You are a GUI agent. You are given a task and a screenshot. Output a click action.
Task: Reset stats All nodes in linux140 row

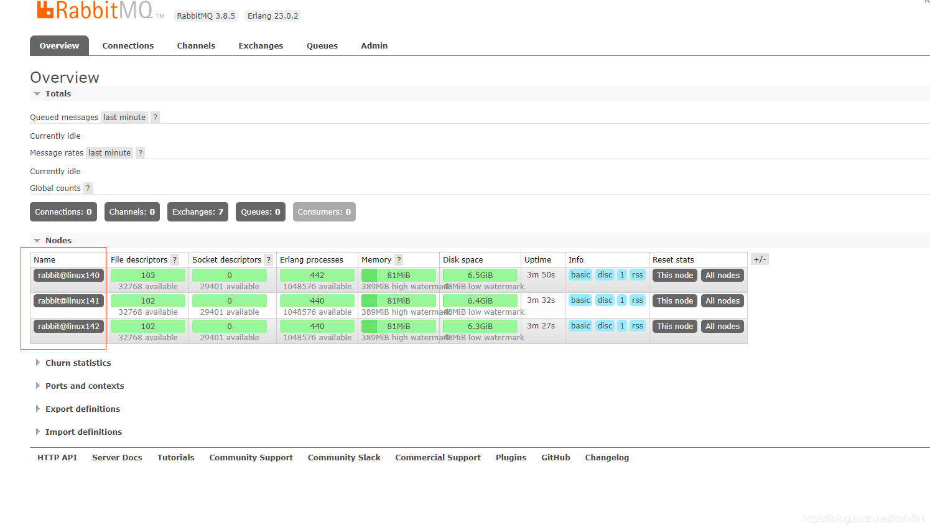[x=723, y=276]
